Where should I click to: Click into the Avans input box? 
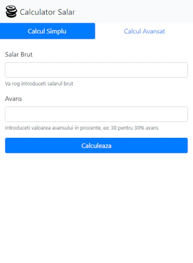[x=96, y=114]
